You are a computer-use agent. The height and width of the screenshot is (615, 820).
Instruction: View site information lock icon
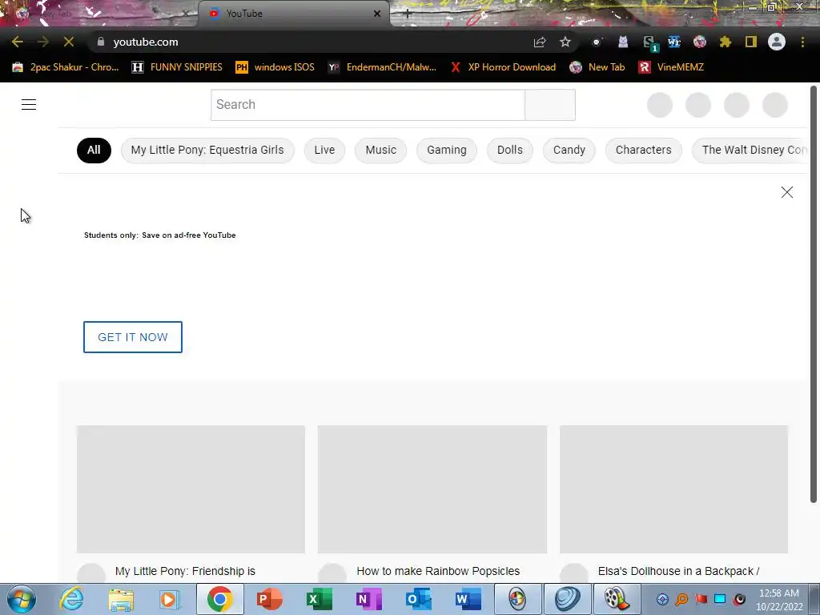pyautogui.click(x=101, y=42)
